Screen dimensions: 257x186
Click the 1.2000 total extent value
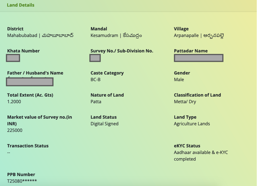click(x=14, y=102)
